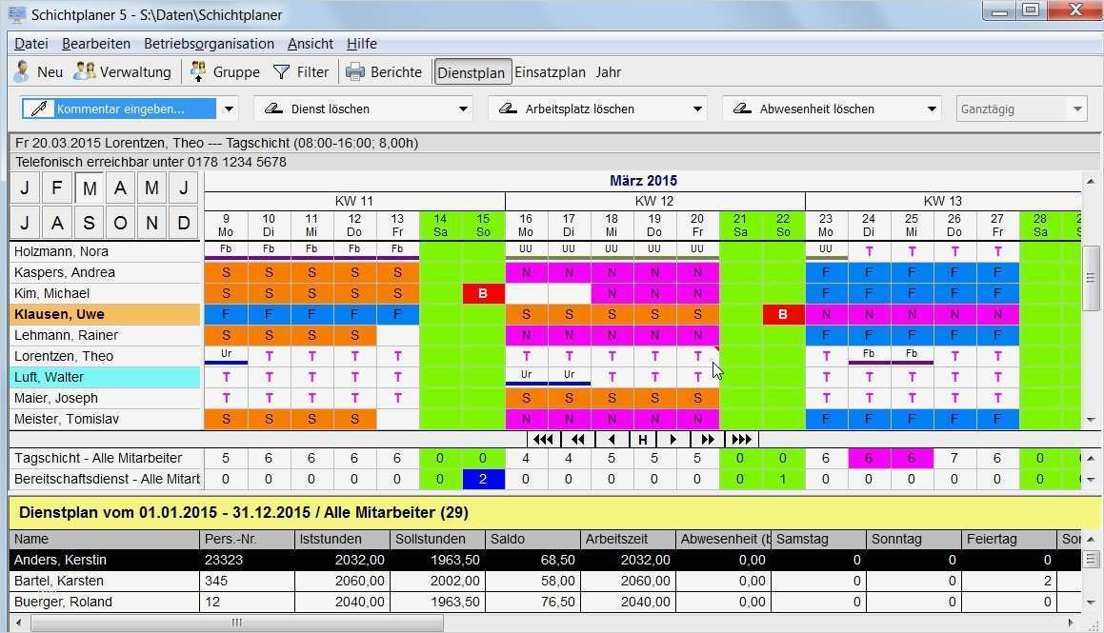This screenshot has height=633, width=1104.
Task: Open the Jahr view button
Action: [x=609, y=71]
